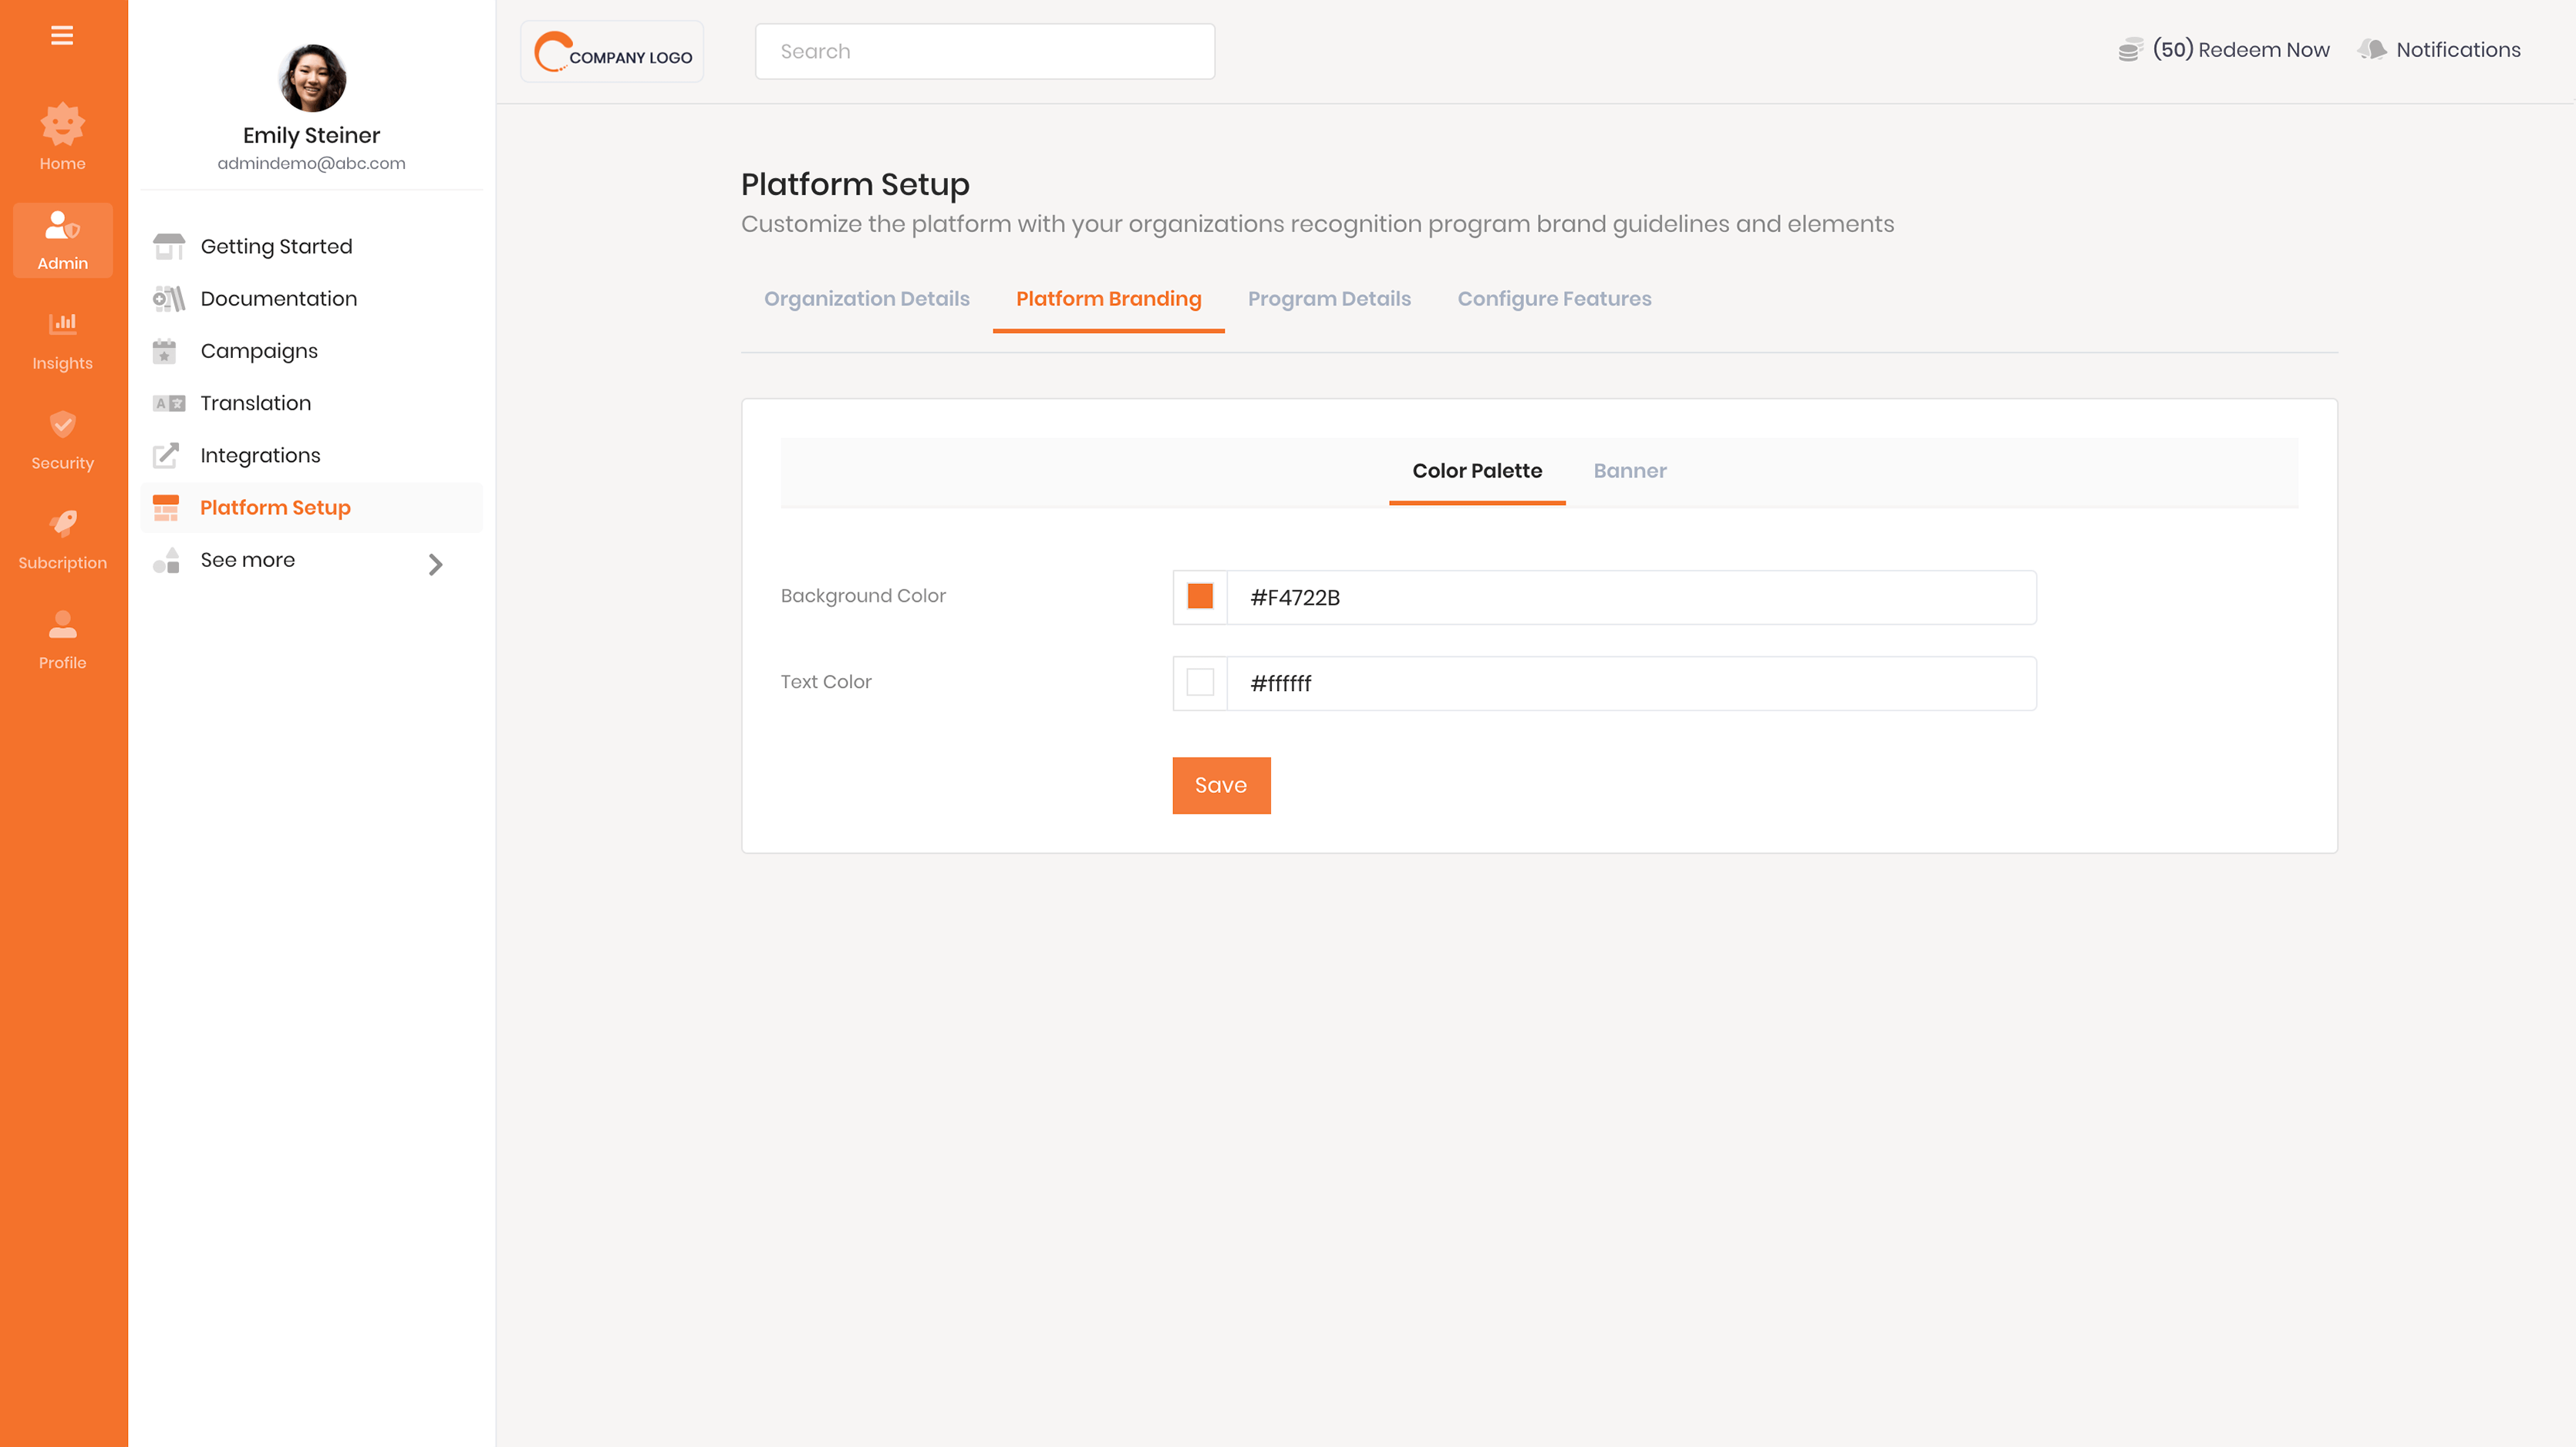Click the Documentation books icon

pos(168,298)
